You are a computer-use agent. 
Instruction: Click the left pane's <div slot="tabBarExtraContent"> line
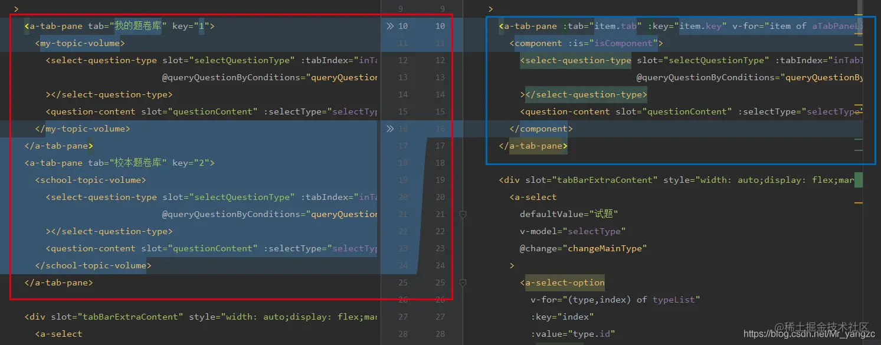coord(201,317)
